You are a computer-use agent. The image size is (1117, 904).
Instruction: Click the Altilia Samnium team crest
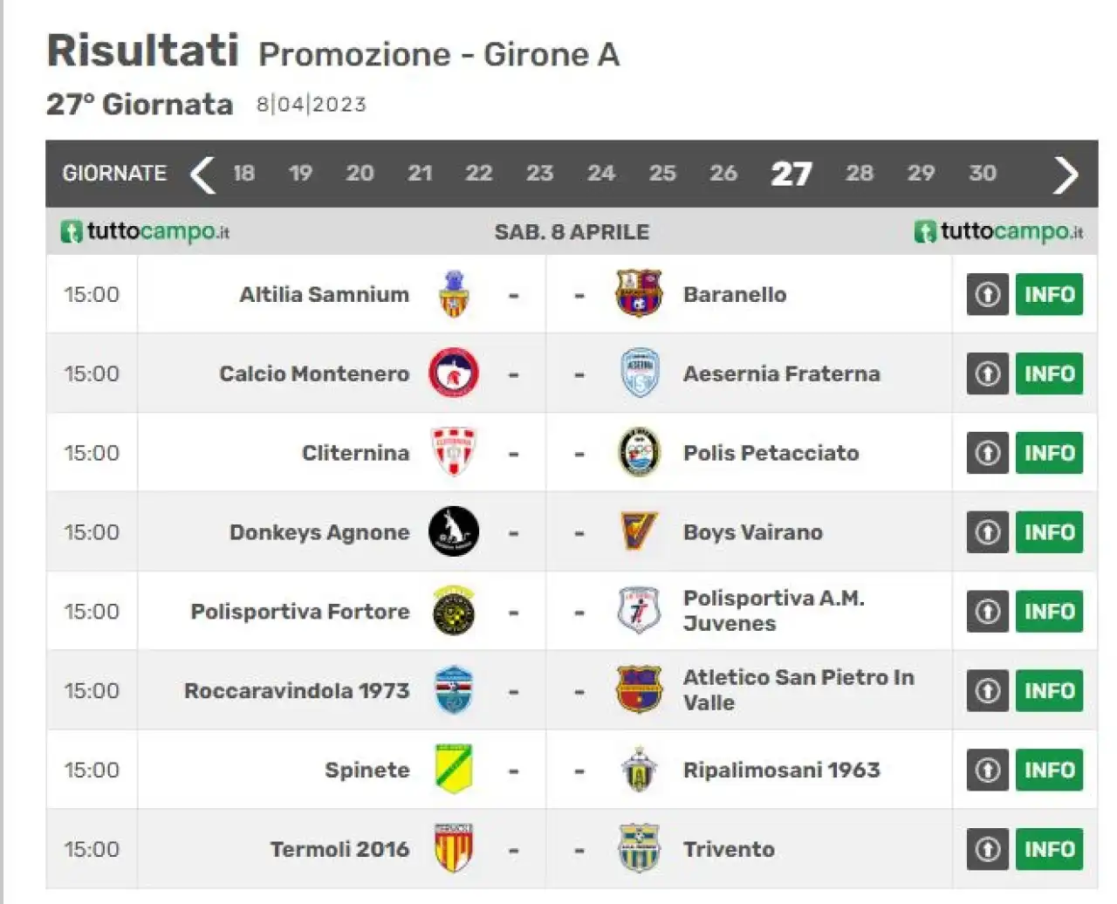[x=454, y=294]
